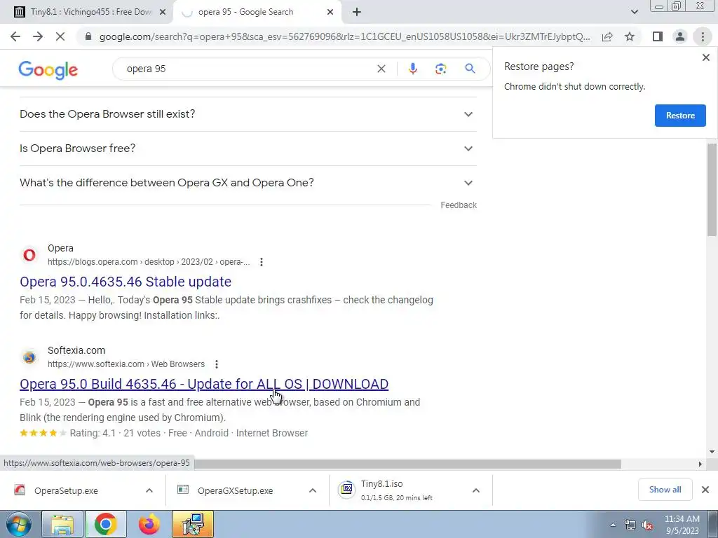
Task: Open the Softexia Opera 95.0 Build download result
Action: [x=204, y=384]
